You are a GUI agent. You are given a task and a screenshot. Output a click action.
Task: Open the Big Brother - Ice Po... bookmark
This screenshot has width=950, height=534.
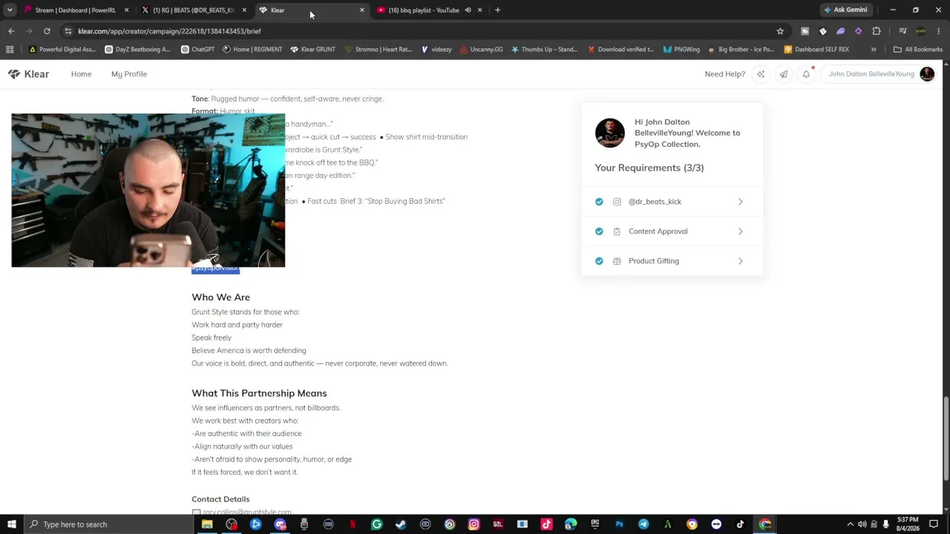coord(741,50)
